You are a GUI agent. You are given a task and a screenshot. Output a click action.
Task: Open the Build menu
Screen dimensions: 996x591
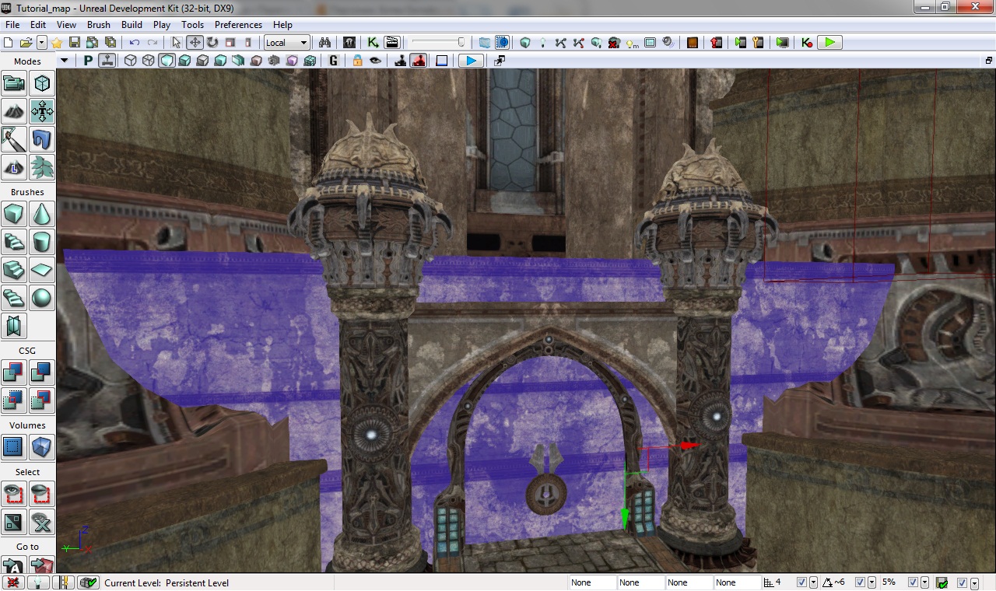132,25
